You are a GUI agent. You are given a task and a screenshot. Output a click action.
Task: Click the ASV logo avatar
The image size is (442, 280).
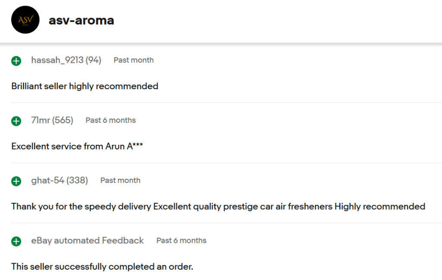click(25, 20)
